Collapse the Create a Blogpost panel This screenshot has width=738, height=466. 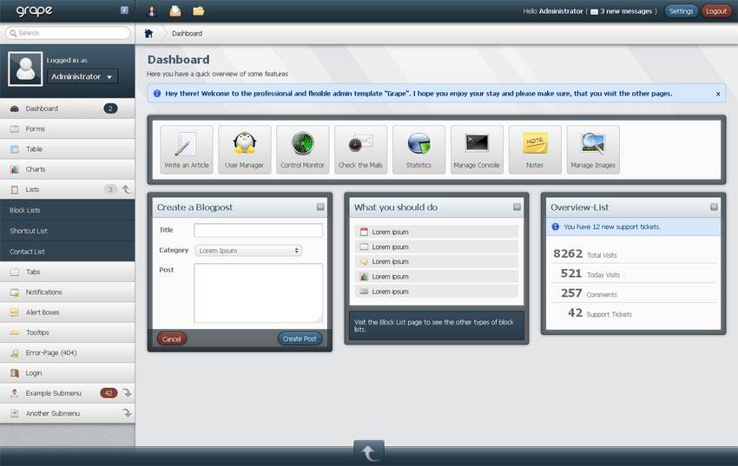(x=320, y=207)
